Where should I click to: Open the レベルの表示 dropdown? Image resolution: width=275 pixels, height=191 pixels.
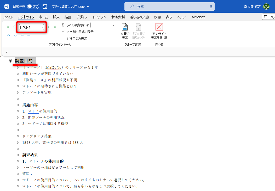point(103,25)
